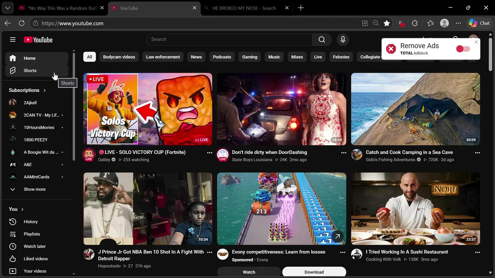Close the Remove Ads popup
Viewport: 495px width, 278px height.
click(476, 42)
